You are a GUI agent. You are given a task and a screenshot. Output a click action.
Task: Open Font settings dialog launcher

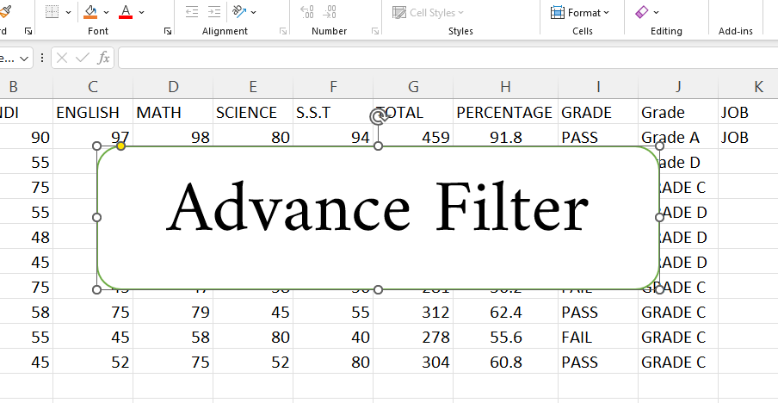pos(167,31)
